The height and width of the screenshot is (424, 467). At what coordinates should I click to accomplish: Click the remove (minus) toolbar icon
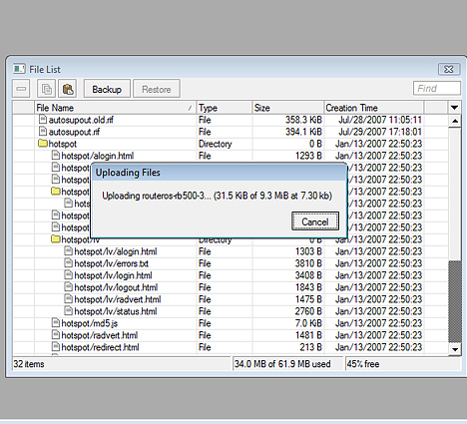21,89
